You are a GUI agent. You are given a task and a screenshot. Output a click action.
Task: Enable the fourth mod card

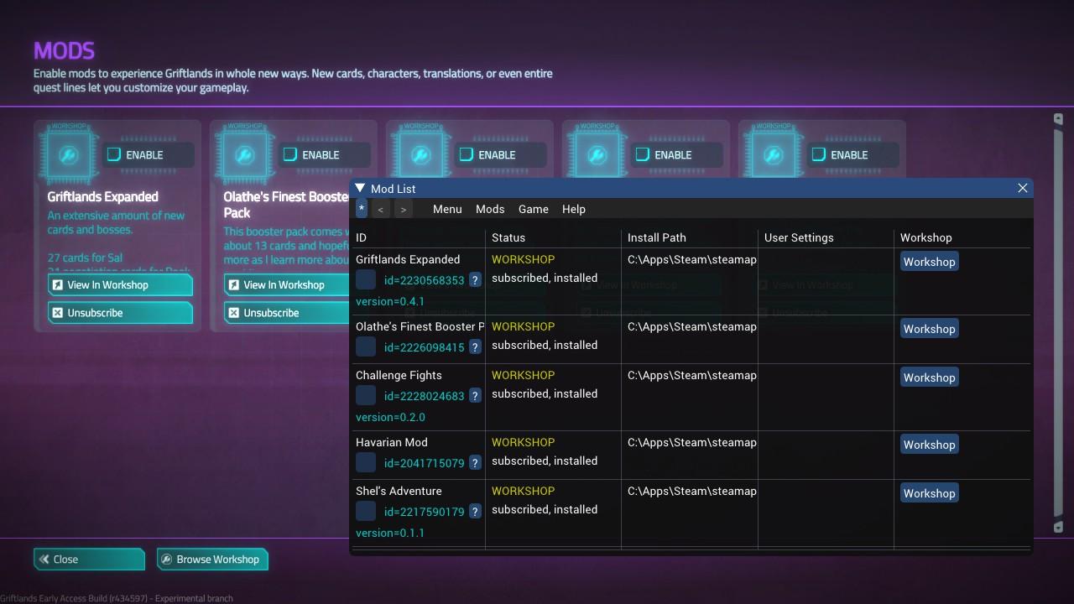pos(676,154)
